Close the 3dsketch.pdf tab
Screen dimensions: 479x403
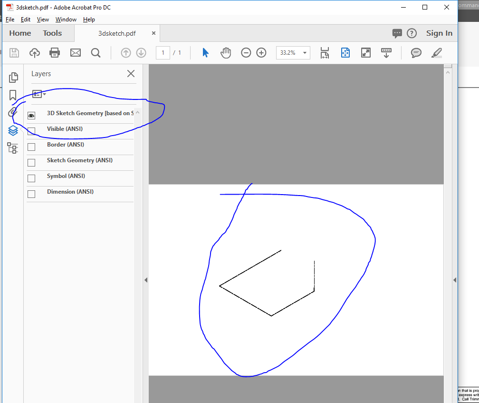153,33
